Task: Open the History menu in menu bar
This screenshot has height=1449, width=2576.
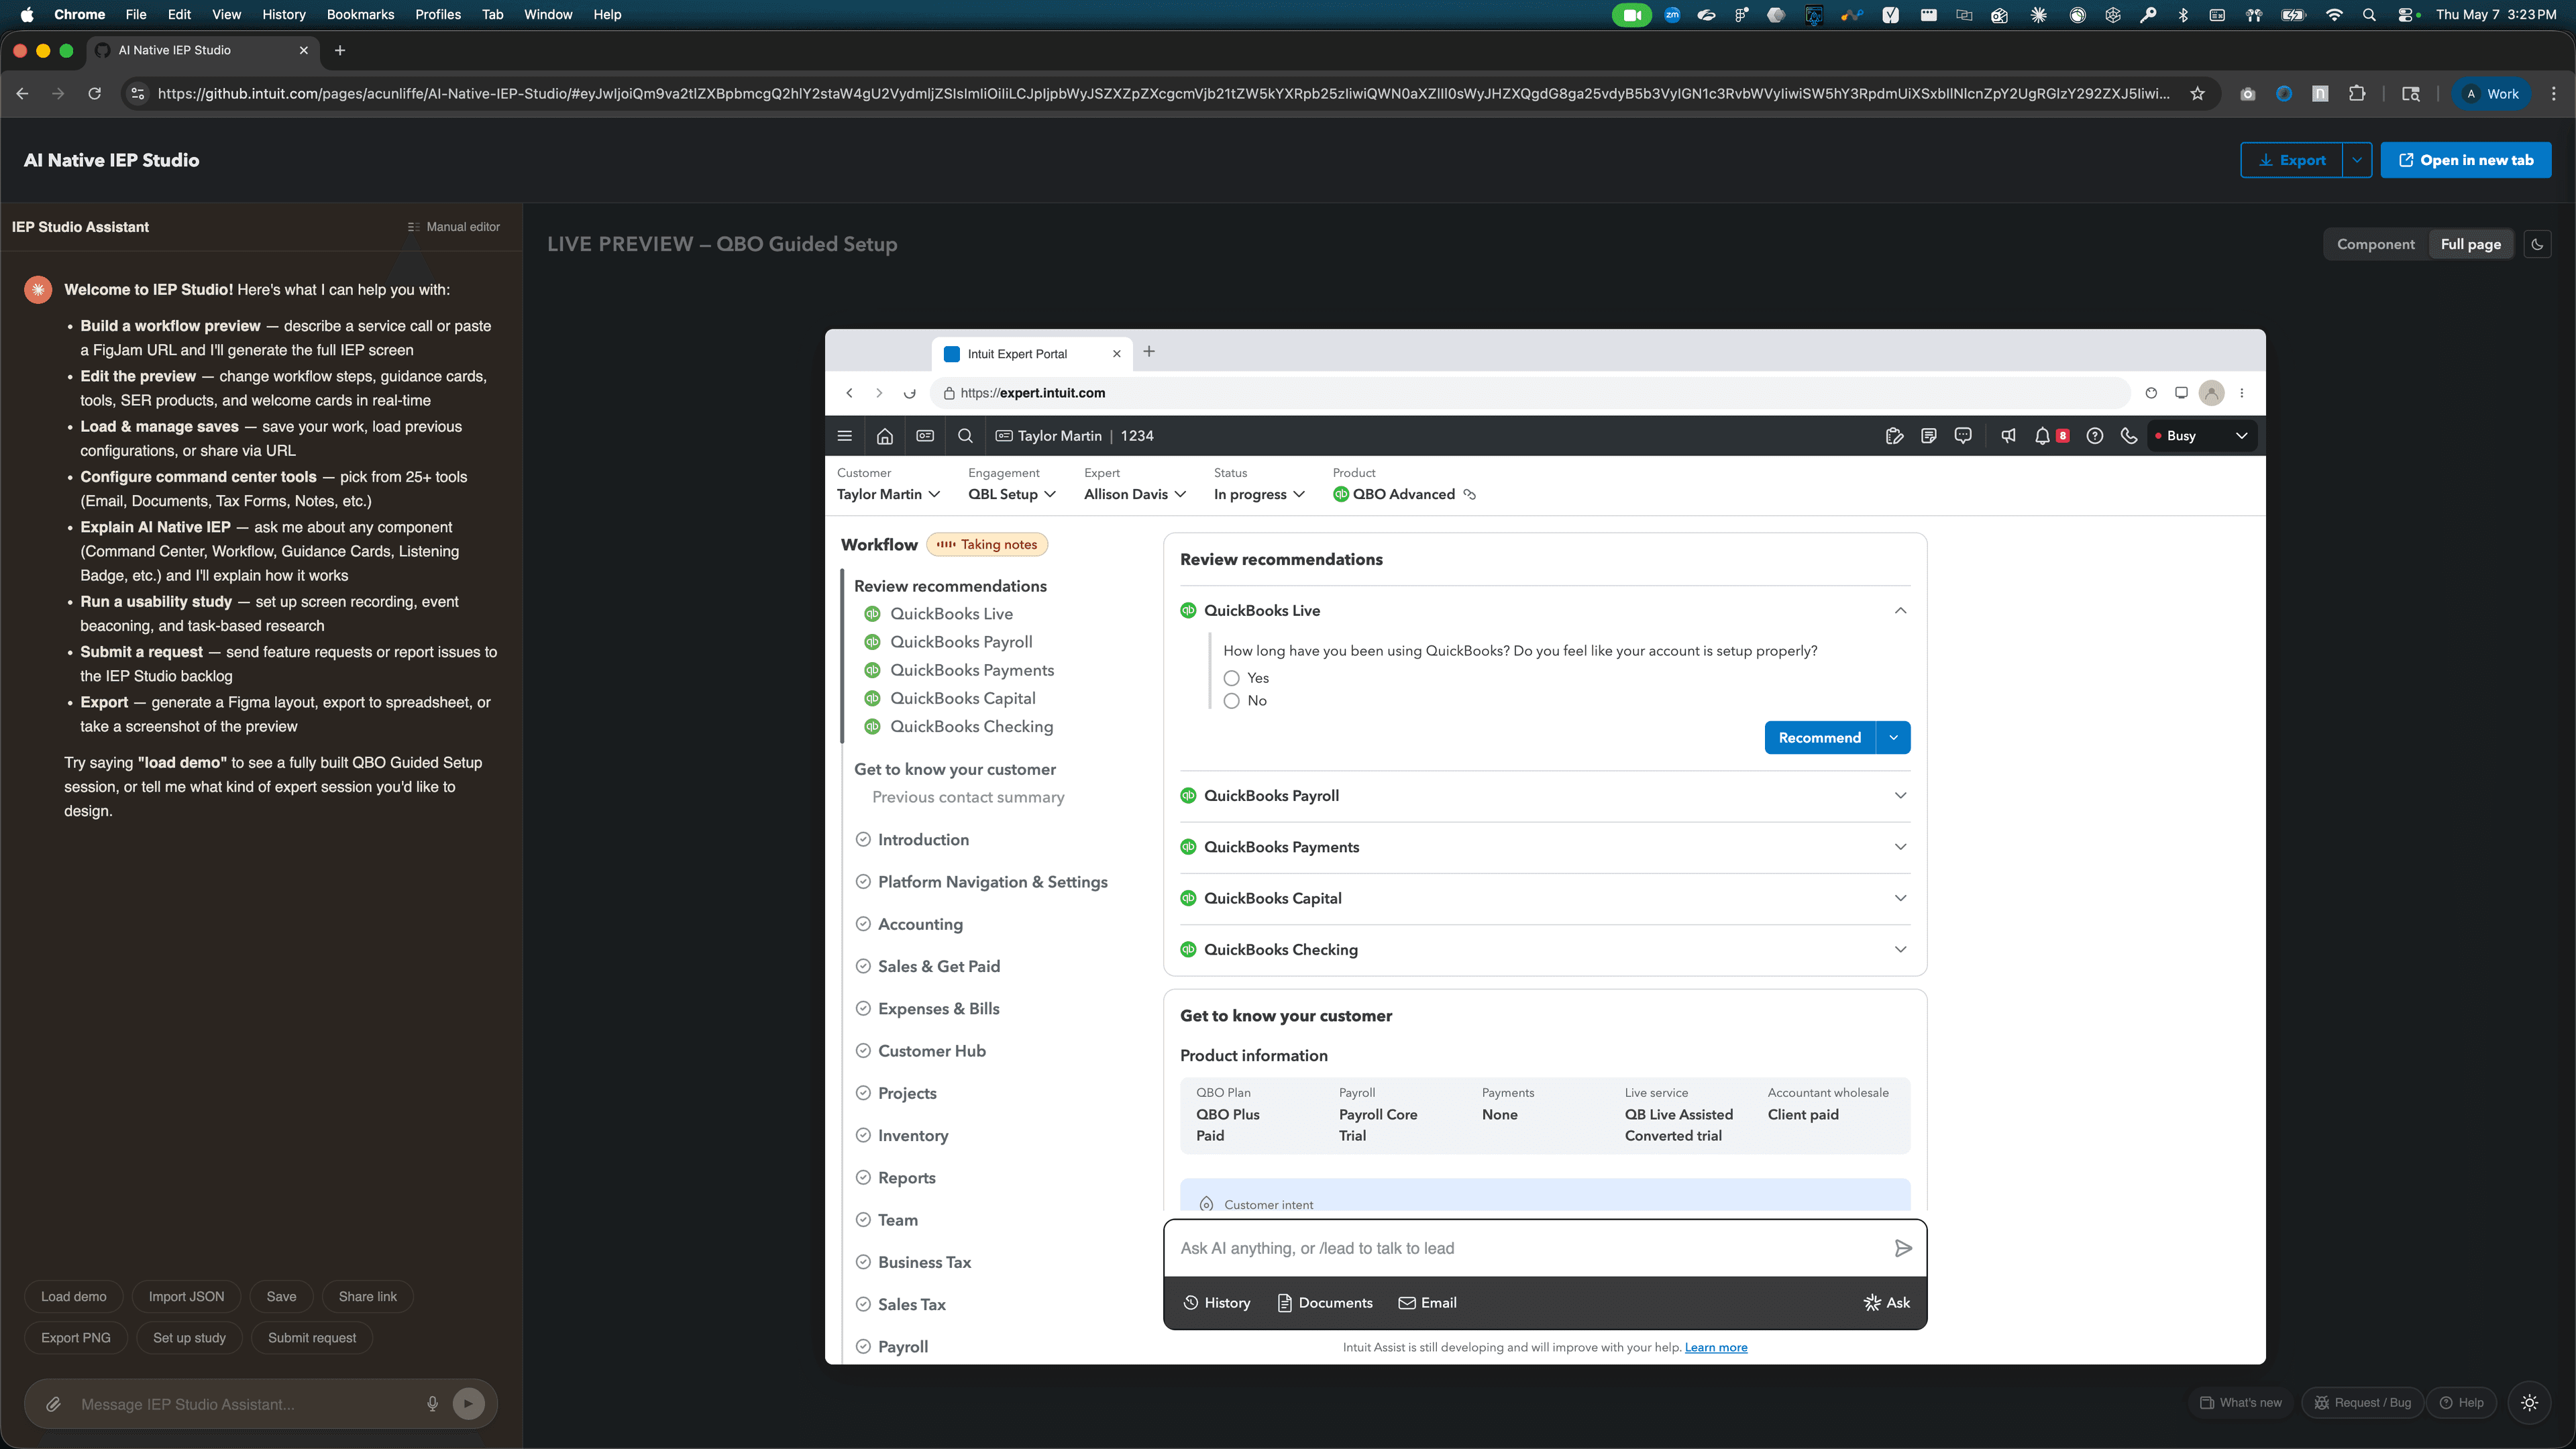Action: tap(284, 15)
